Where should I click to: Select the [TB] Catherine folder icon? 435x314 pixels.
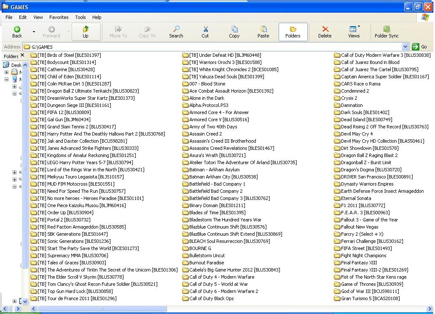pyautogui.click(x=34, y=69)
